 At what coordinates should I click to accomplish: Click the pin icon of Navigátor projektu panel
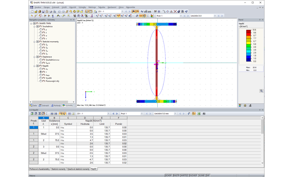[x=71, y=20]
